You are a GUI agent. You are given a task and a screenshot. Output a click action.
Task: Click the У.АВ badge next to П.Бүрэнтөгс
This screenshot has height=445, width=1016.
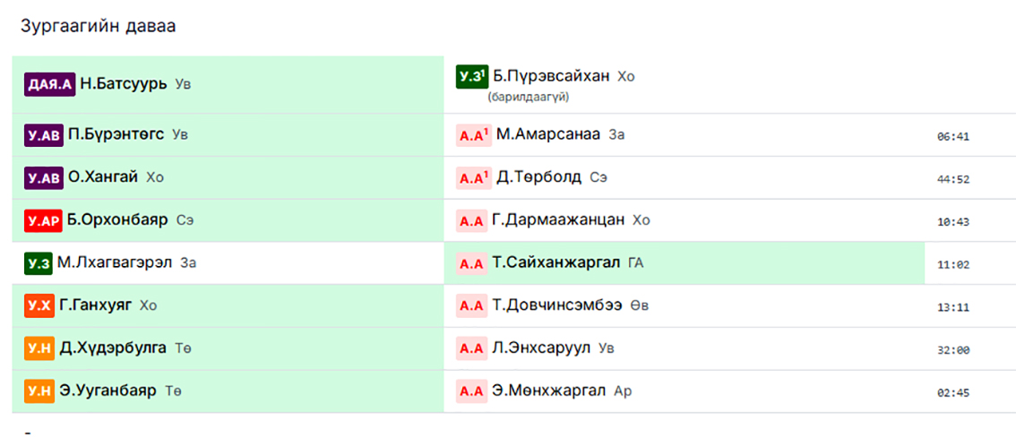(44, 135)
